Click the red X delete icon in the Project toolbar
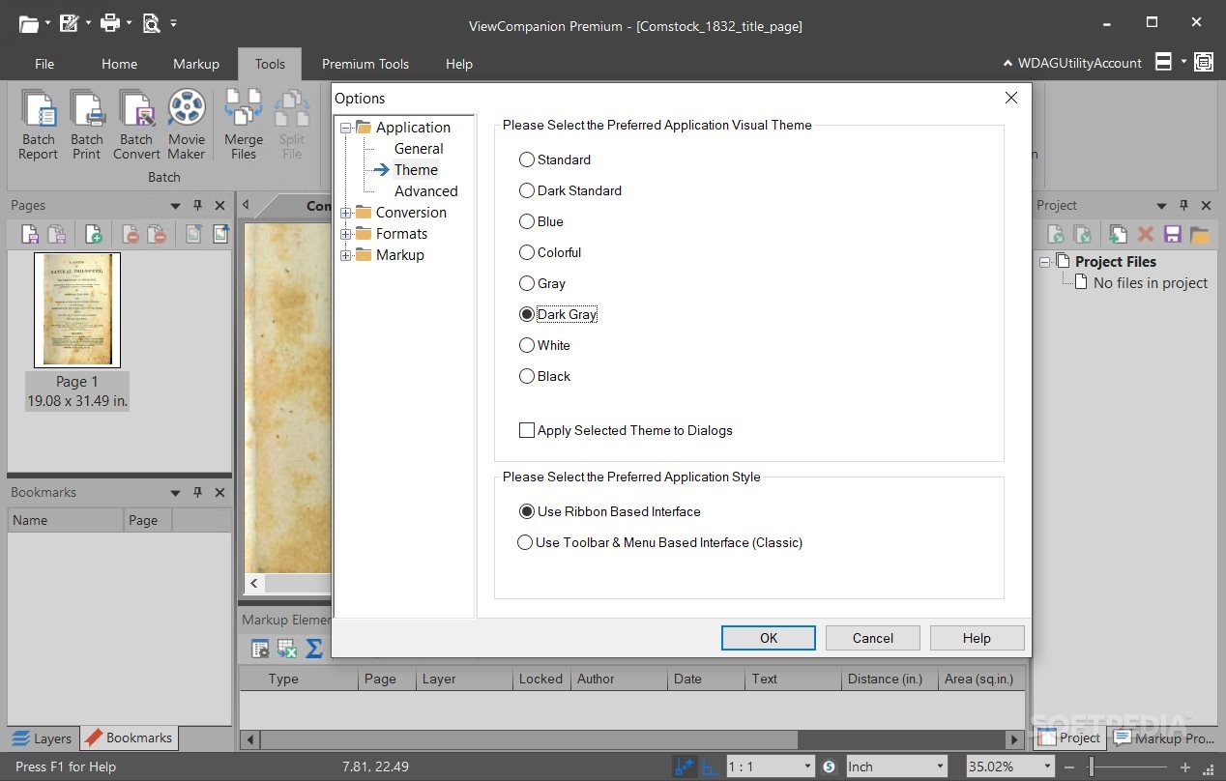 click(x=1146, y=234)
